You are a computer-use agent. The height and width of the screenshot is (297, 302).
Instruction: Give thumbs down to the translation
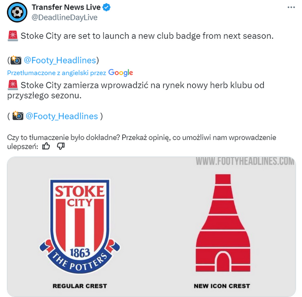[x=61, y=146]
